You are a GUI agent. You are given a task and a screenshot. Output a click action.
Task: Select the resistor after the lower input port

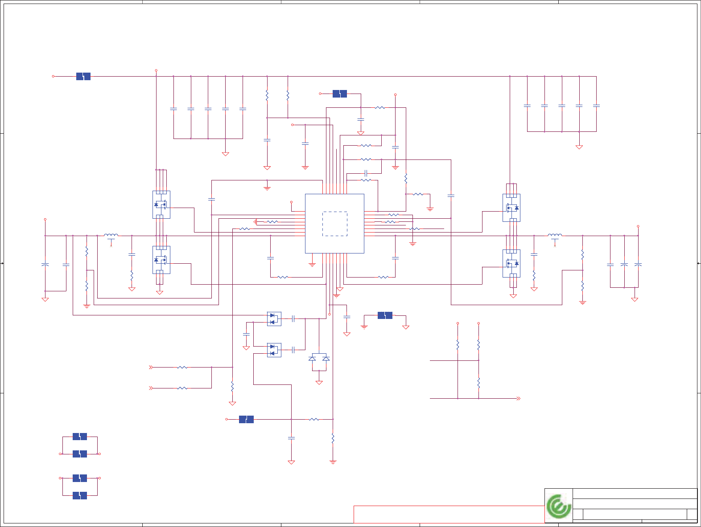[x=182, y=388]
